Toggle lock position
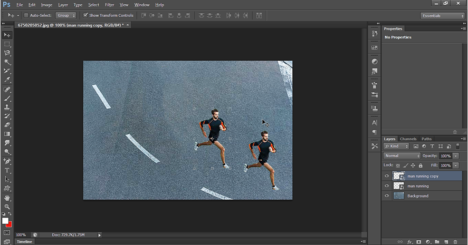468x245 pixels. [x=413, y=165]
